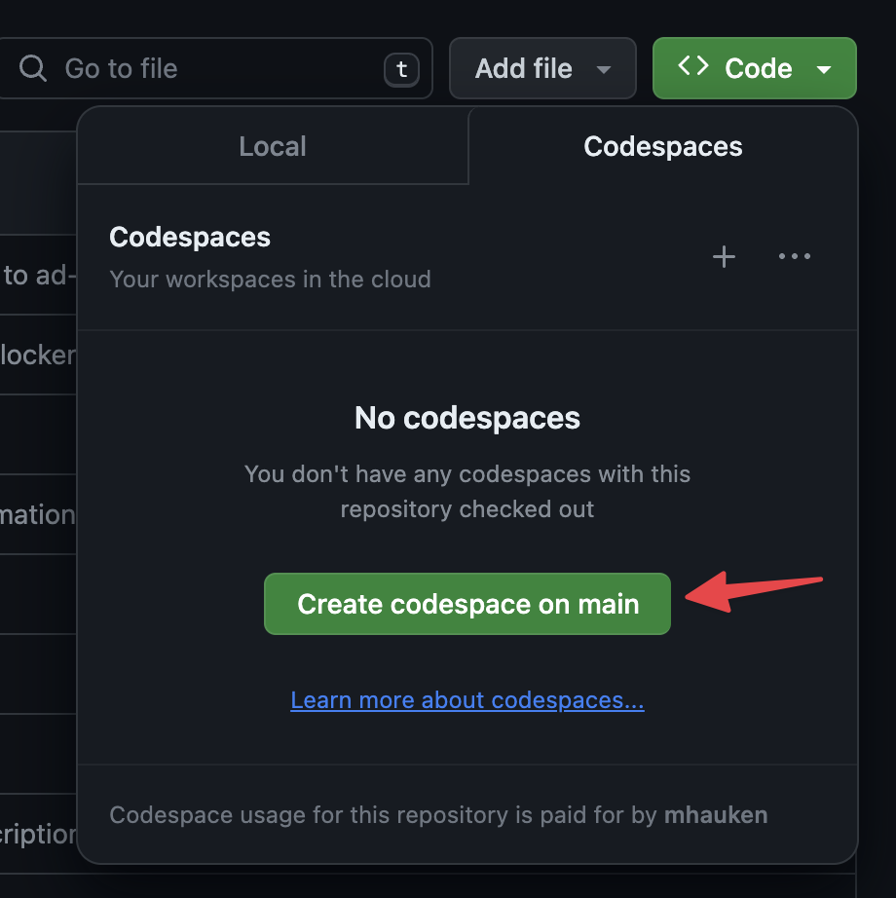Click the Codespaces usage footer text

(438, 814)
